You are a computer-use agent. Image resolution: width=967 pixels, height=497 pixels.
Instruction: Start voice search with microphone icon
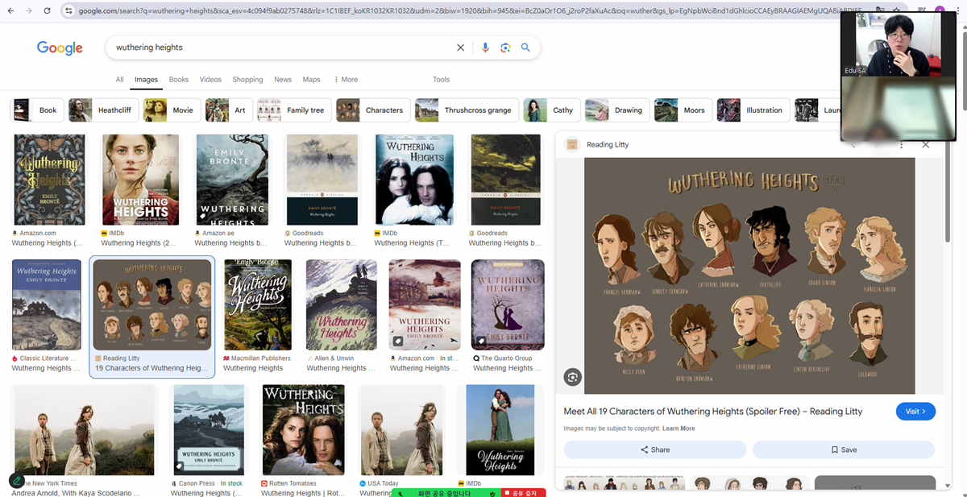pos(485,48)
